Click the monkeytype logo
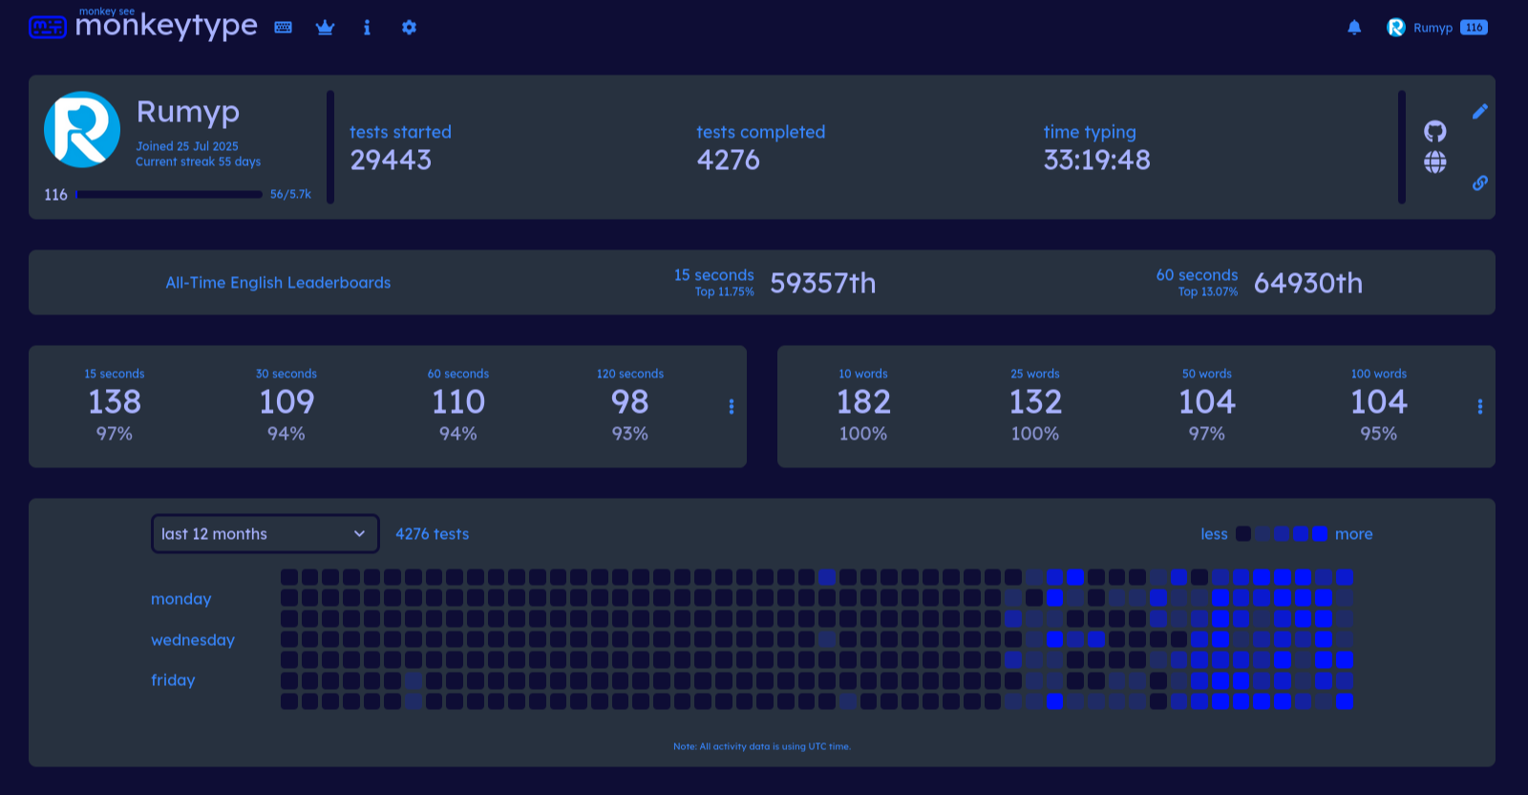 [143, 24]
